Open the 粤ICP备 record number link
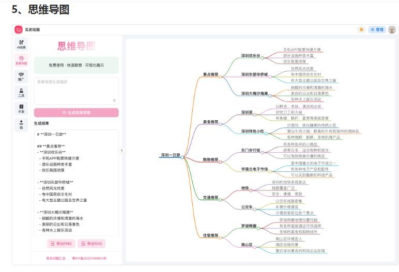 pyautogui.click(x=89, y=258)
